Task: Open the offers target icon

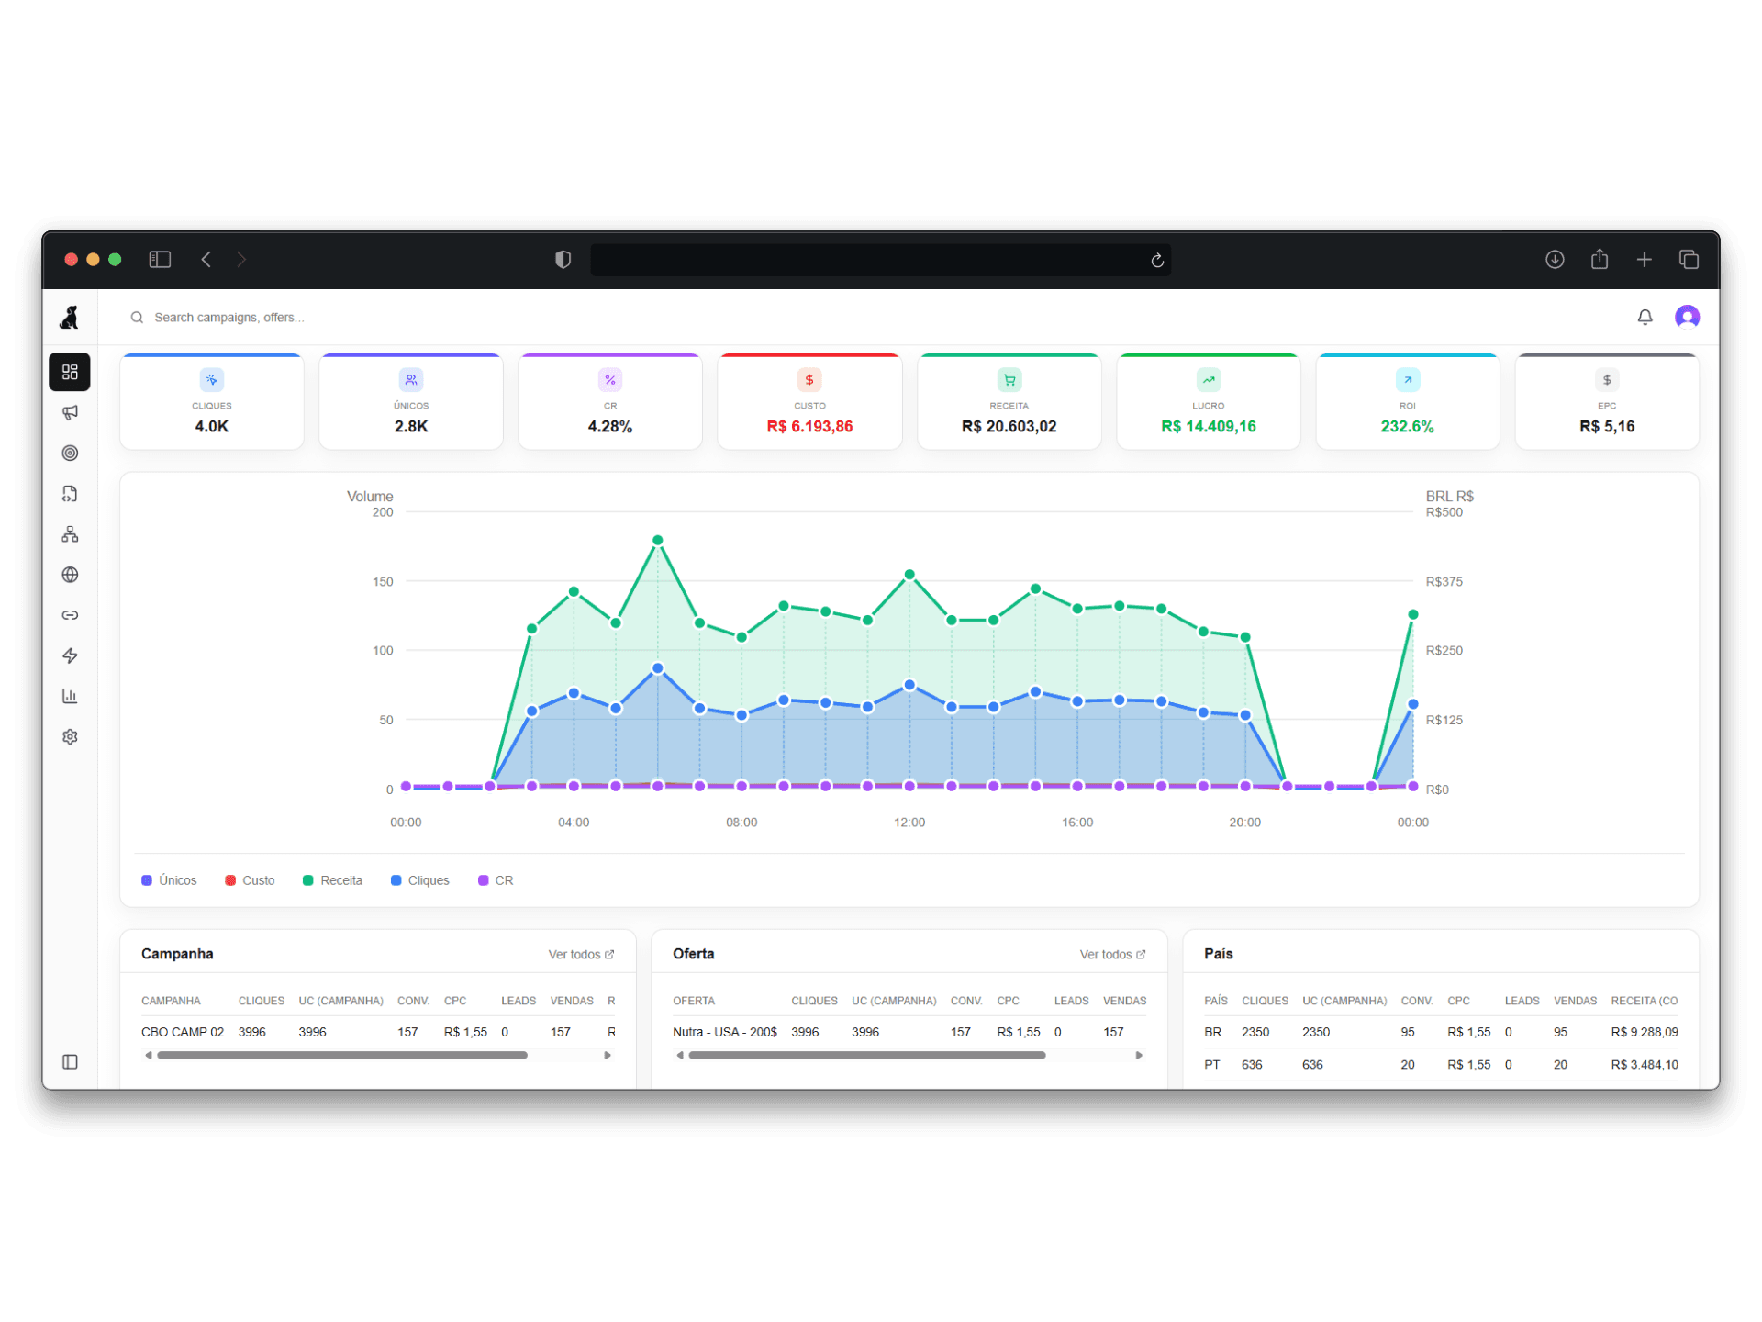Action: click(x=70, y=453)
